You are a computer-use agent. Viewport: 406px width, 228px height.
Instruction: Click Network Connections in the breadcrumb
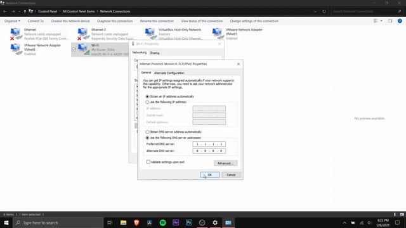(115, 11)
